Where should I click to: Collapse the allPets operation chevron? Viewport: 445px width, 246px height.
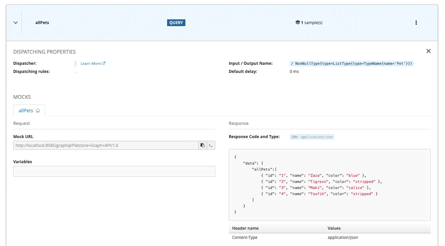click(x=15, y=23)
